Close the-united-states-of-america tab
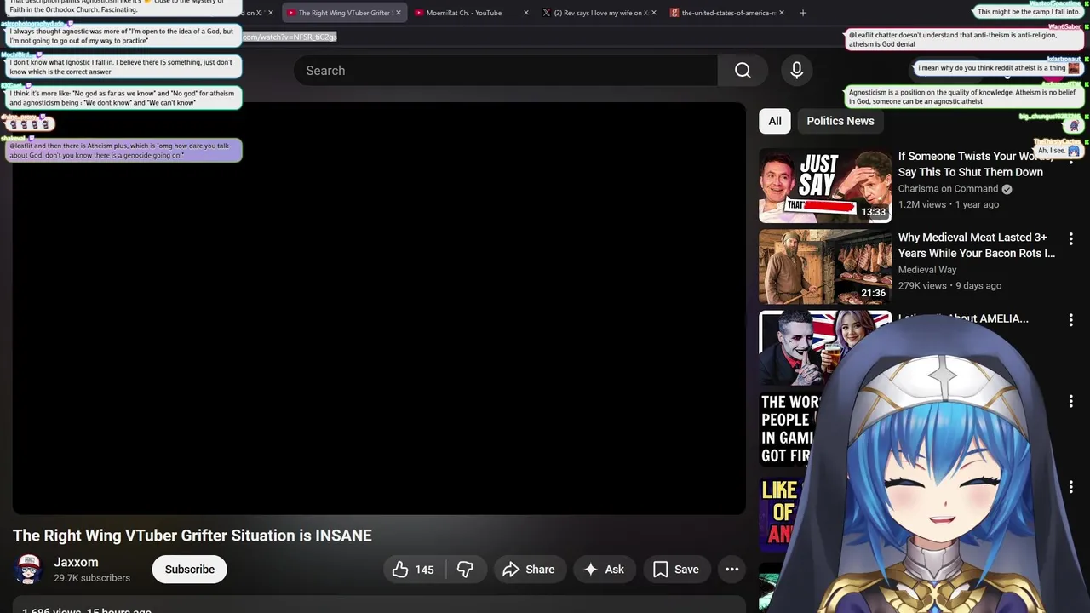 tap(782, 13)
